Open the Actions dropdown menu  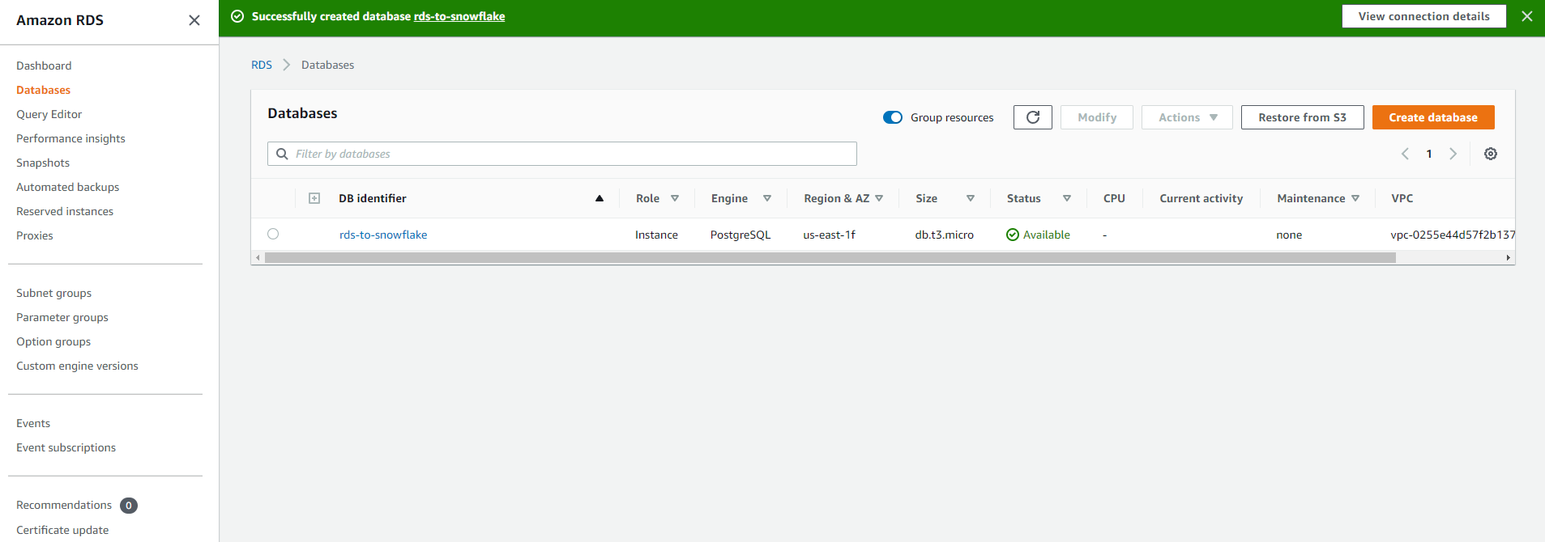pos(1187,117)
